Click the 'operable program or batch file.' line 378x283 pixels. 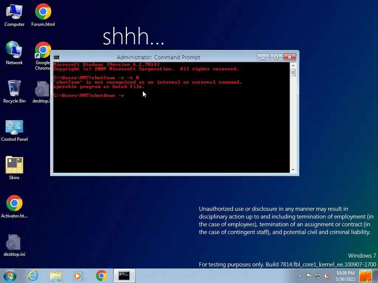pos(99,87)
